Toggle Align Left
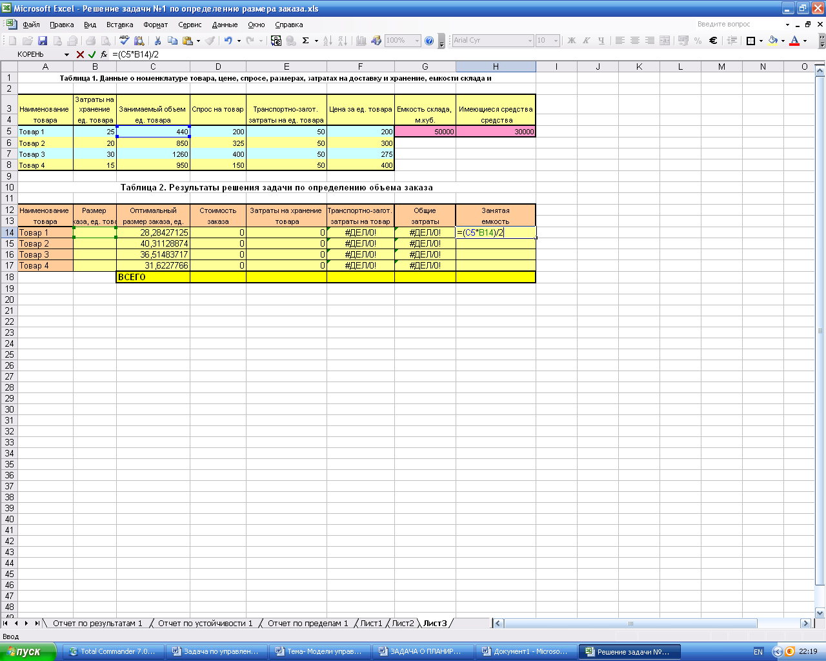826x661 pixels. [619, 40]
